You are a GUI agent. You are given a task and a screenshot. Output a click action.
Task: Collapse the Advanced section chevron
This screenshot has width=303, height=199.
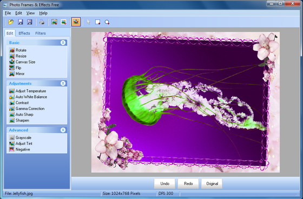[x=63, y=130]
